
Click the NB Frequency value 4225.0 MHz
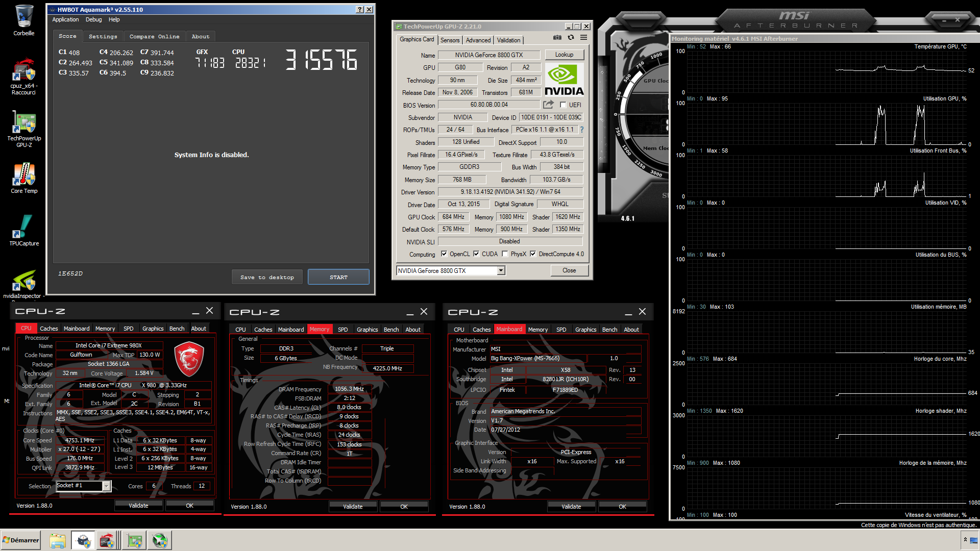pos(387,368)
